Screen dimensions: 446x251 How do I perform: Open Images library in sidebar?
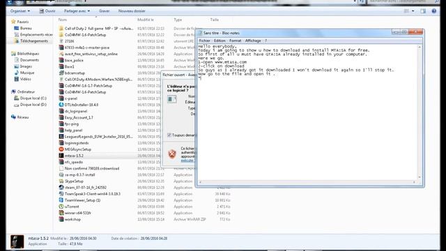tap(26, 66)
